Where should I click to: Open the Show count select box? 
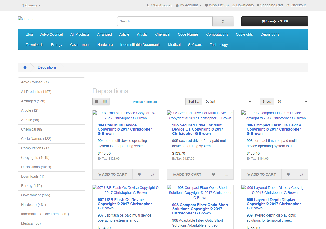tap(291, 102)
